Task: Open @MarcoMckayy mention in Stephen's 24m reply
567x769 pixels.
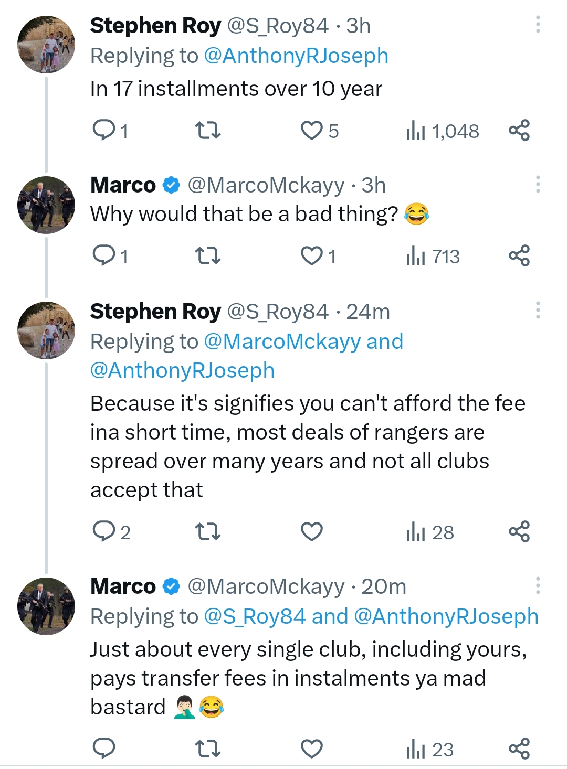Action: pyautogui.click(x=282, y=341)
